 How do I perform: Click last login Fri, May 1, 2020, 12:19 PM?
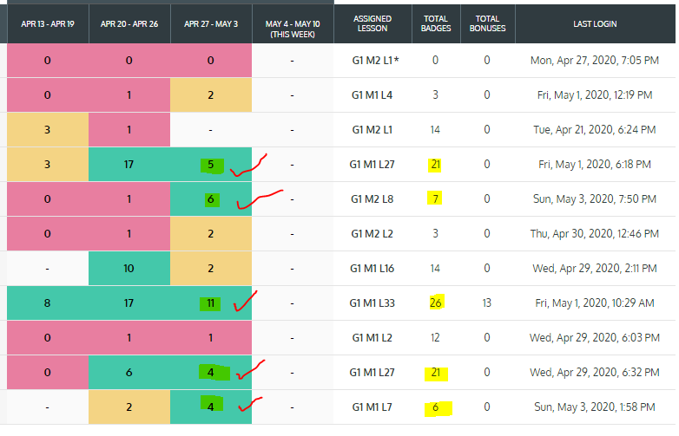pyautogui.click(x=595, y=95)
